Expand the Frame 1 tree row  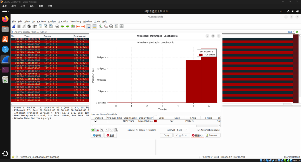(x=12, y=108)
